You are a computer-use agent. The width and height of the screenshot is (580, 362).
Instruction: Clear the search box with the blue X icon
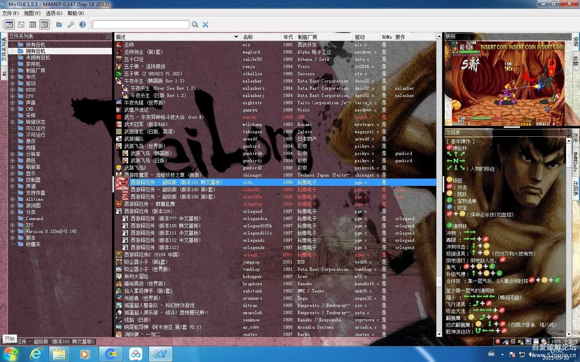coord(205,25)
